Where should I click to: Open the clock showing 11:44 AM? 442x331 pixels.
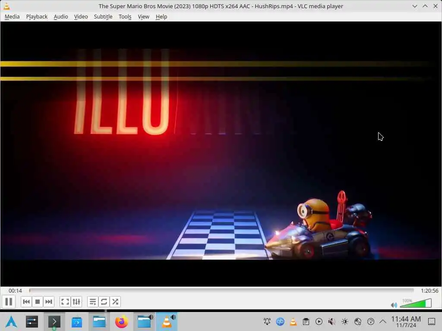pyautogui.click(x=406, y=322)
